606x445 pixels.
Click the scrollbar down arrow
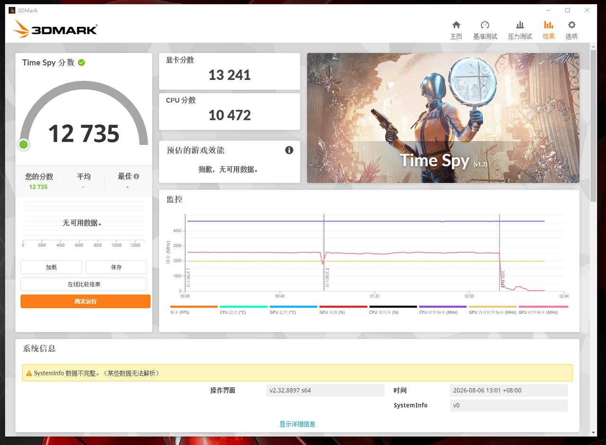click(594, 432)
